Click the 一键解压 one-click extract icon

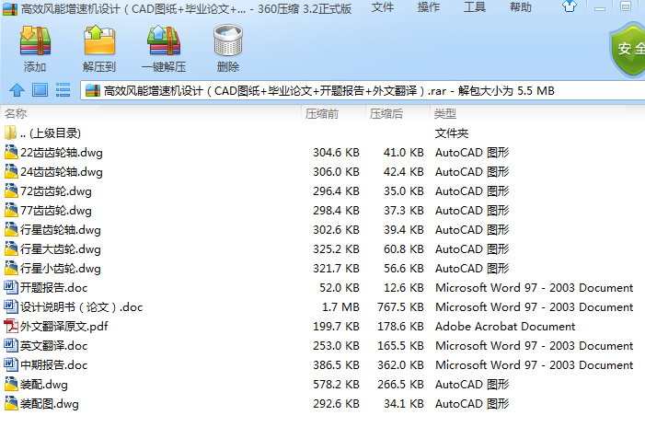[164, 40]
